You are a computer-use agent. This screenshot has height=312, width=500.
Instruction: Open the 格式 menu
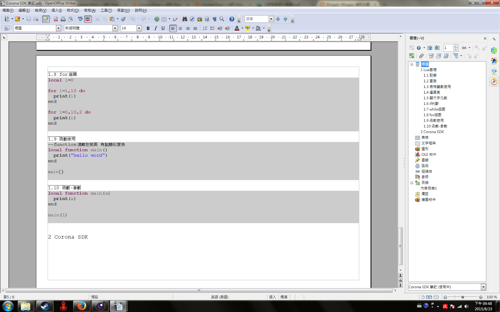[x=73, y=10]
